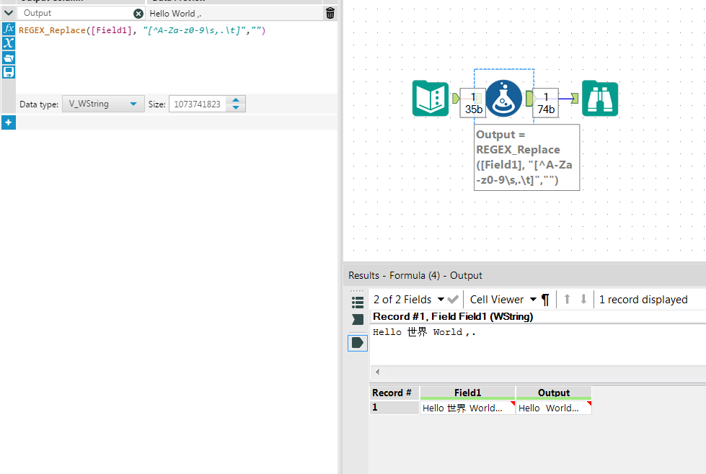
Task: Open the Functions panel with the fx icon
Action: (x=9, y=28)
